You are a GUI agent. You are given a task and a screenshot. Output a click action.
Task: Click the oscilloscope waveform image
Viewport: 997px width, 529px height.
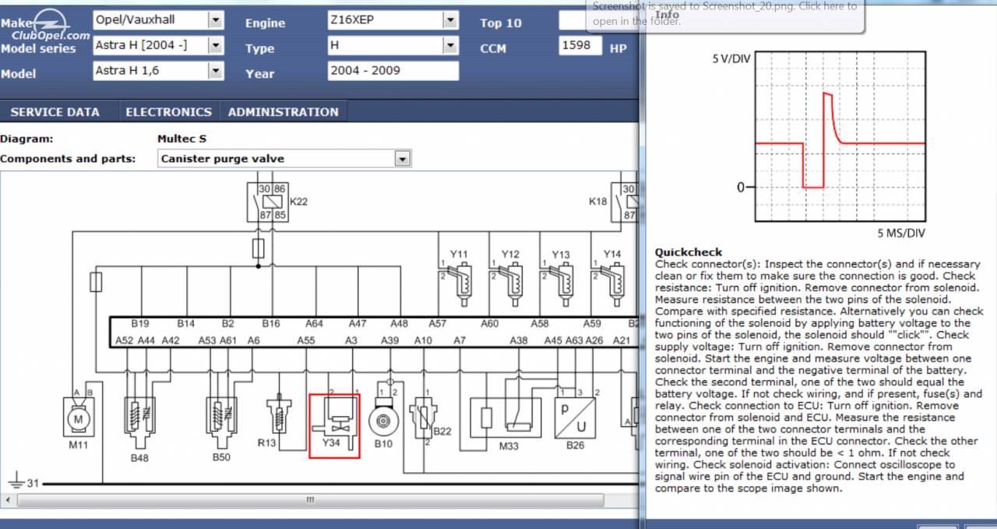pyautogui.click(x=840, y=137)
